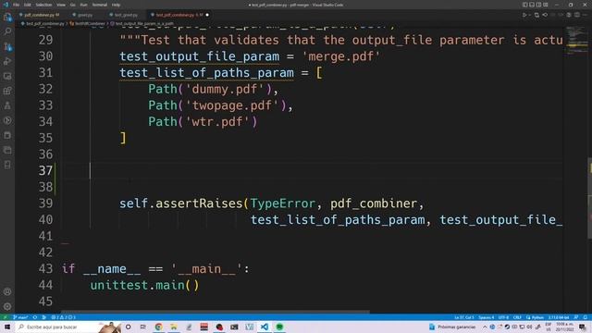Click line number 39 in the gutter

45,203
